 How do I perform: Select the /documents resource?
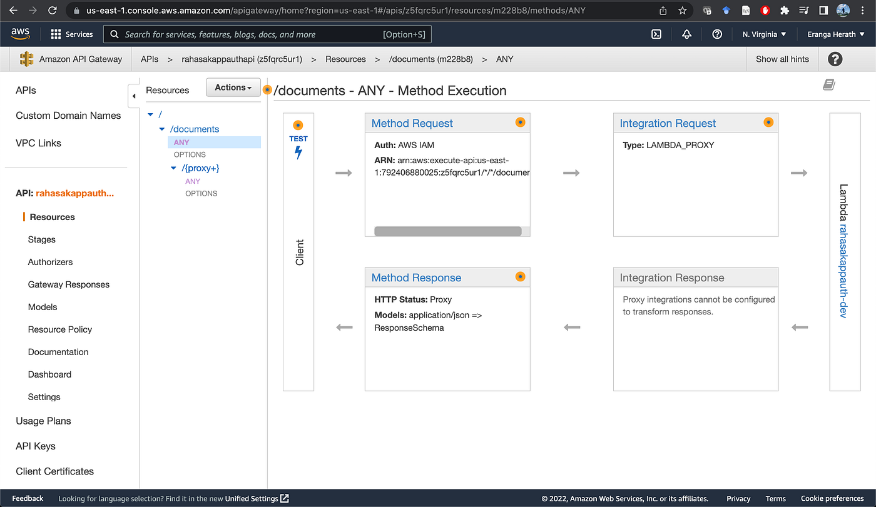195,129
